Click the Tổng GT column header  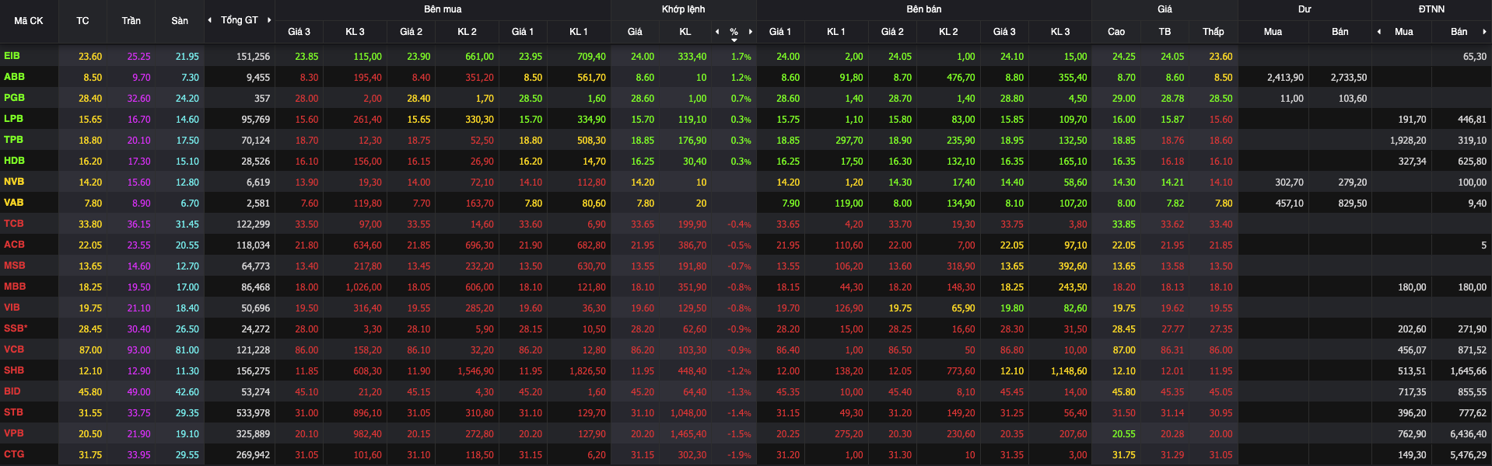[240, 20]
